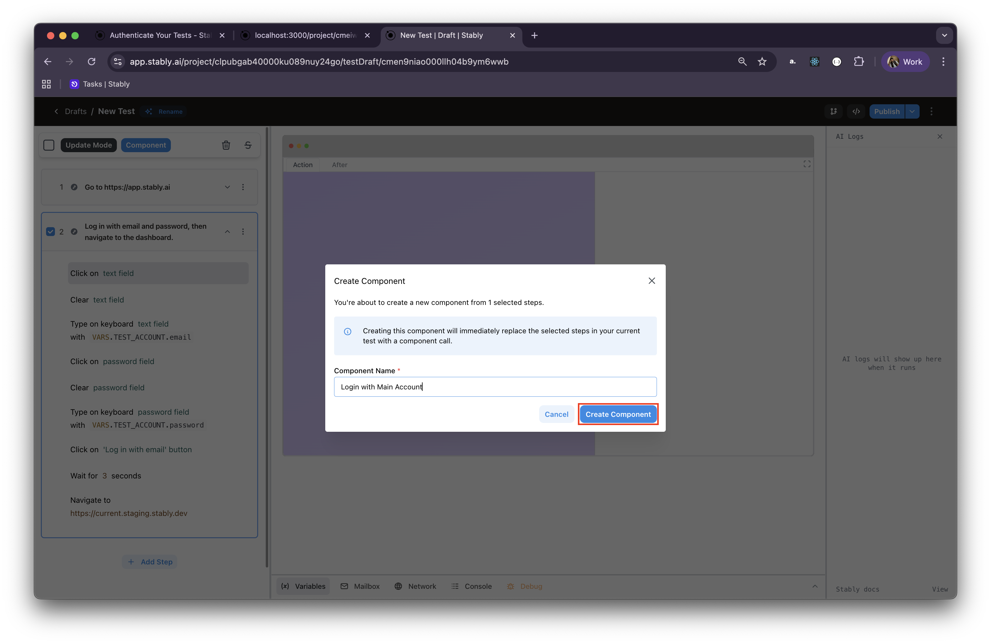The height and width of the screenshot is (644, 991).
Task: Collapse step 2 login step
Action: coord(227,231)
